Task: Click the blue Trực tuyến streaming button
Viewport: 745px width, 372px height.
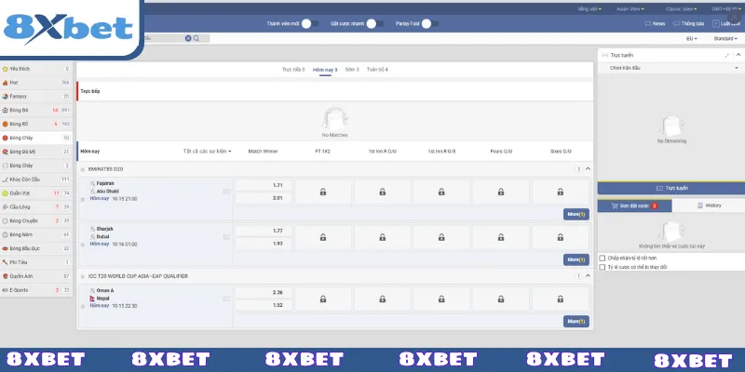Action: 671,188
